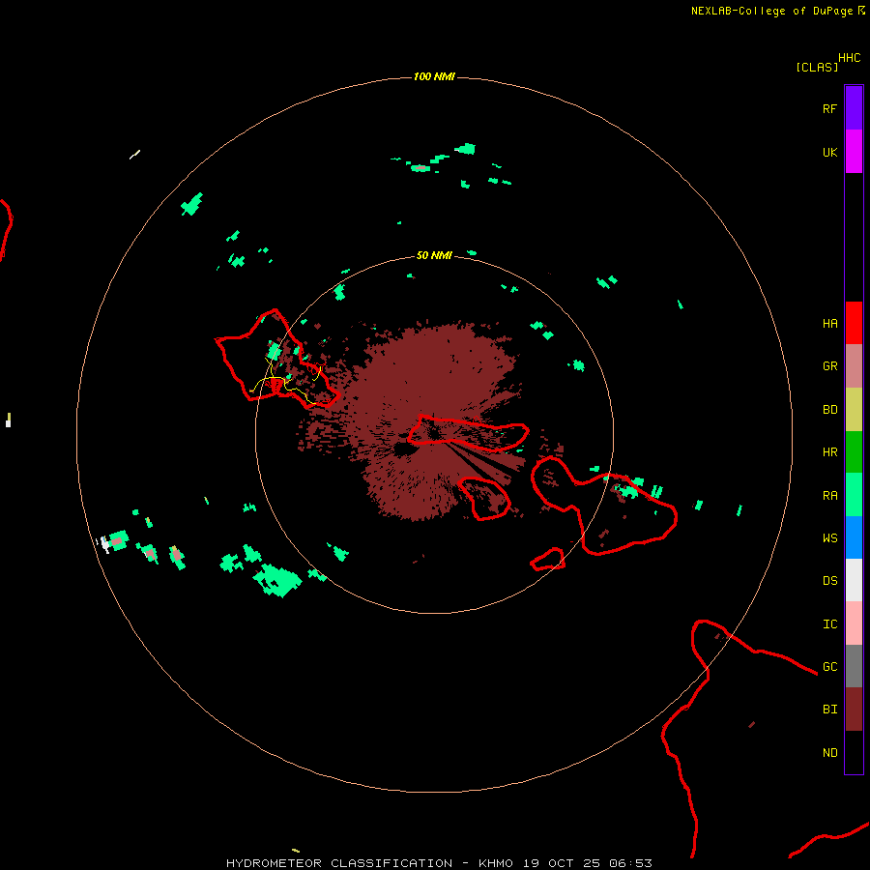Screen dimensions: 870x870
Task: Click the ND legend label
Action: 829,753
